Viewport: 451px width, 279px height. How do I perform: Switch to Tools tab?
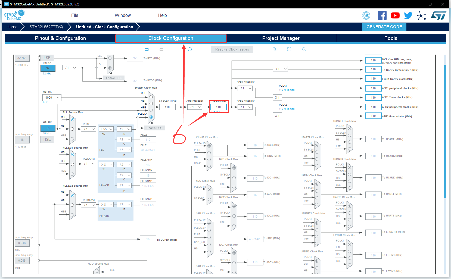tap(391, 38)
